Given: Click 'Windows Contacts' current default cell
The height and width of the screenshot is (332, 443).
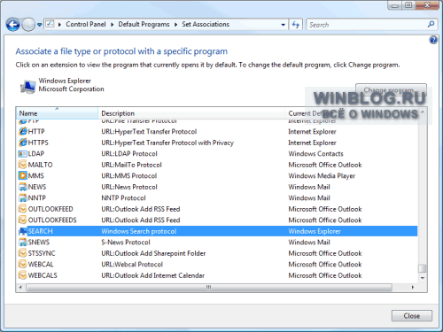Looking at the screenshot, I should [x=315, y=154].
